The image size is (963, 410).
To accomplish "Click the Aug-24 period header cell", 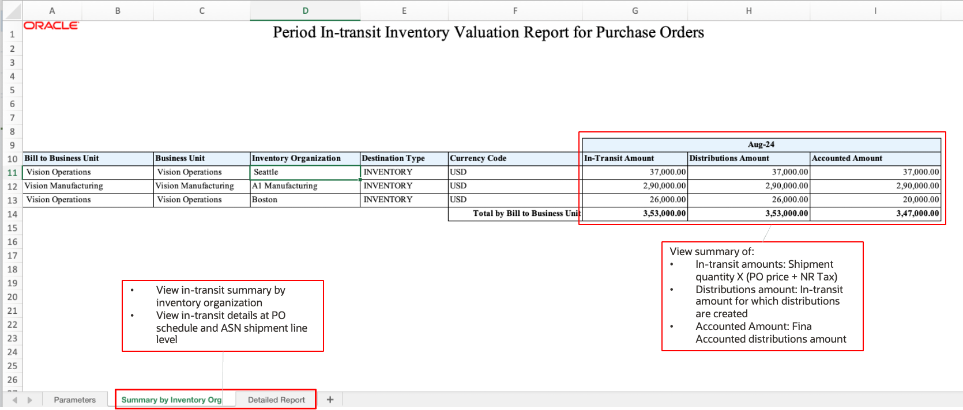I will [x=761, y=145].
